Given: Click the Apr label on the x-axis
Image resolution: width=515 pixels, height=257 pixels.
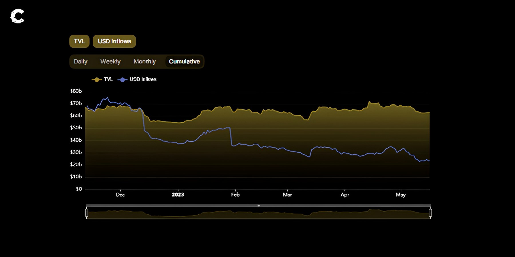Looking at the screenshot, I should tap(345, 195).
